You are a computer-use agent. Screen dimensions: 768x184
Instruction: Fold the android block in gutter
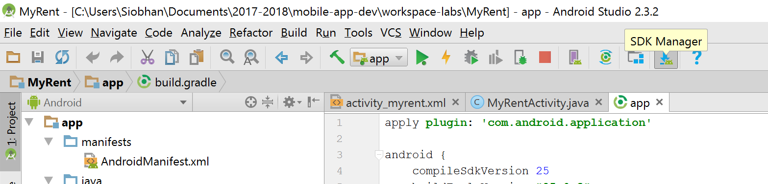click(378, 155)
